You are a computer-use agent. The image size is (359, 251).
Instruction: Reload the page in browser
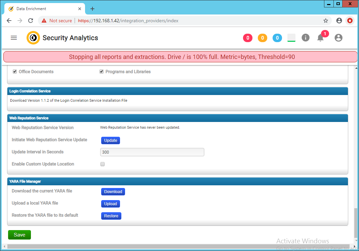click(31, 21)
